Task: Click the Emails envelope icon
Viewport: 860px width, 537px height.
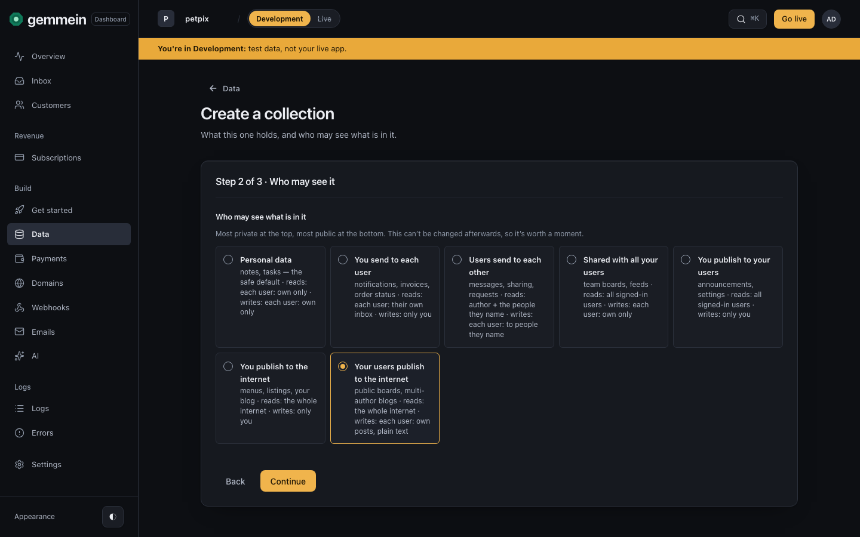Action: [20, 332]
